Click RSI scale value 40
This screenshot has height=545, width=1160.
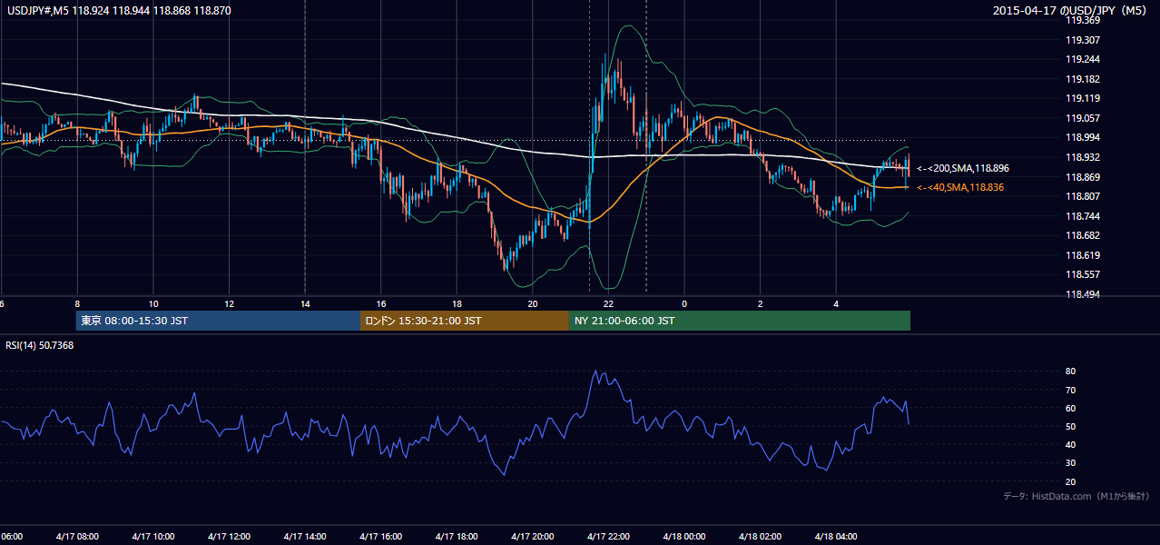pyautogui.click(x=1071, y=444)
